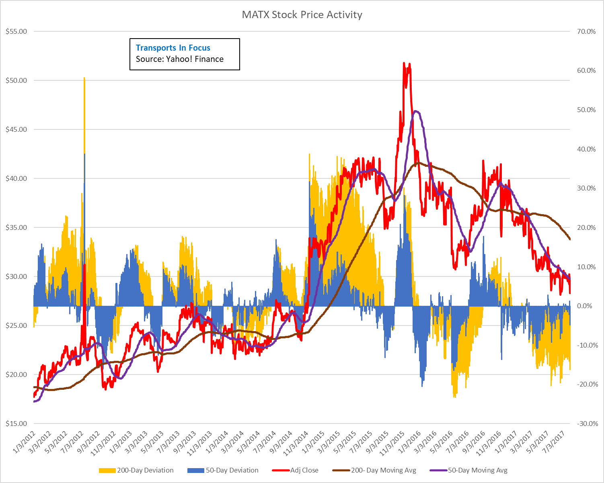Select the chart title MATX Stock Price Activity
Screen dimensions: 604x483
pos(302,14)
